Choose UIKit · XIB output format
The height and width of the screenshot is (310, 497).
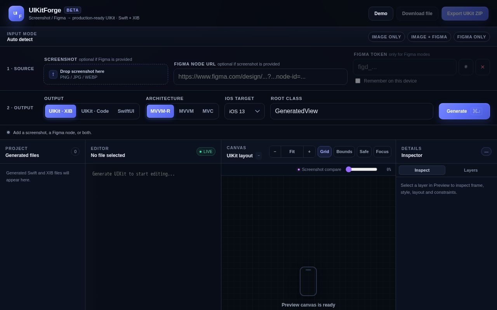61,111
